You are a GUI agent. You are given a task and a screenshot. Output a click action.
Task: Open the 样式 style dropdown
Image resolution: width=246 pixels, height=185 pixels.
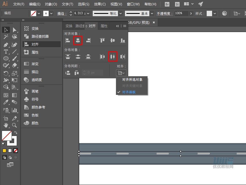[215, 13]
